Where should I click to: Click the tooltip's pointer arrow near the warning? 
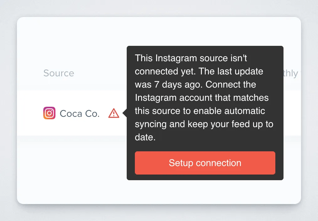coord(125,113)
